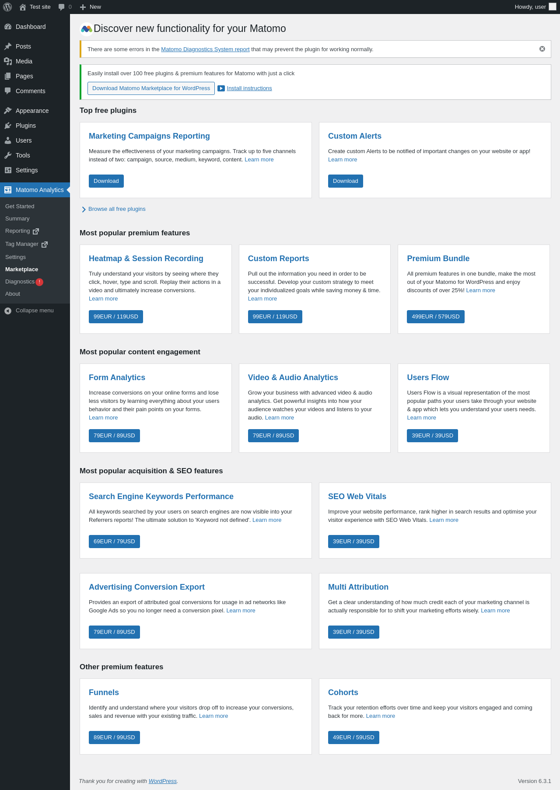This screenshot has width=560, height=790.
Task: Open Get Started submenu item
Action: (x=20, y=206)
